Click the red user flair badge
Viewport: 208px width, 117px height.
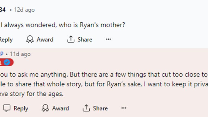(x=7, y=62)
